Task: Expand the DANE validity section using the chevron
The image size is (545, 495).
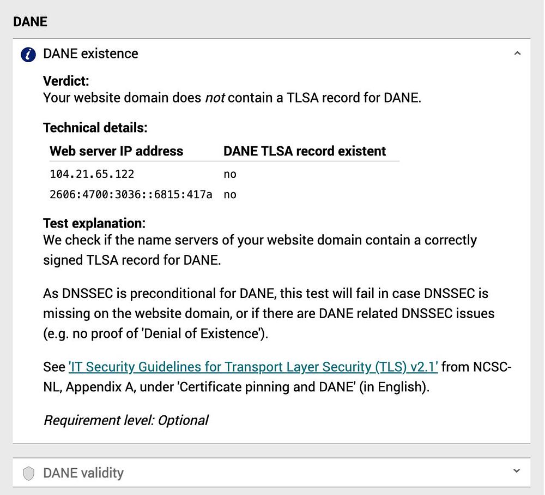Action: coord(517,471)
